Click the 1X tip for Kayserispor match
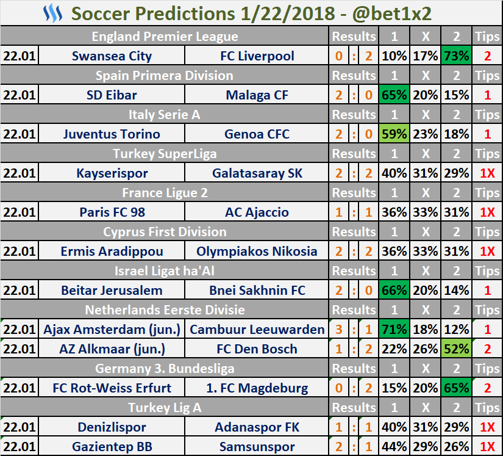This screenshot has height=456, width=503. (487, 173)
